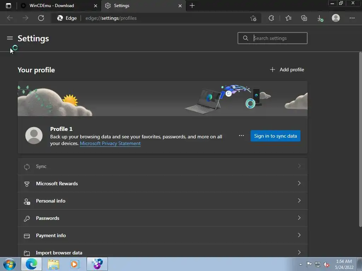Viewport: 362px width, 271px height.
Task: Open the profile avatar in toolbar
Action: pos(336,18)
